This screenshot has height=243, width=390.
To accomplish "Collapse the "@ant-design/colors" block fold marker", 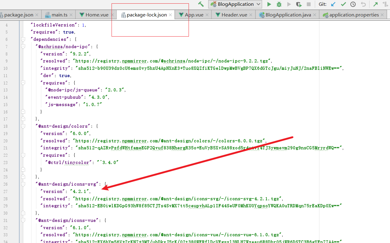I will coord(23,126).
